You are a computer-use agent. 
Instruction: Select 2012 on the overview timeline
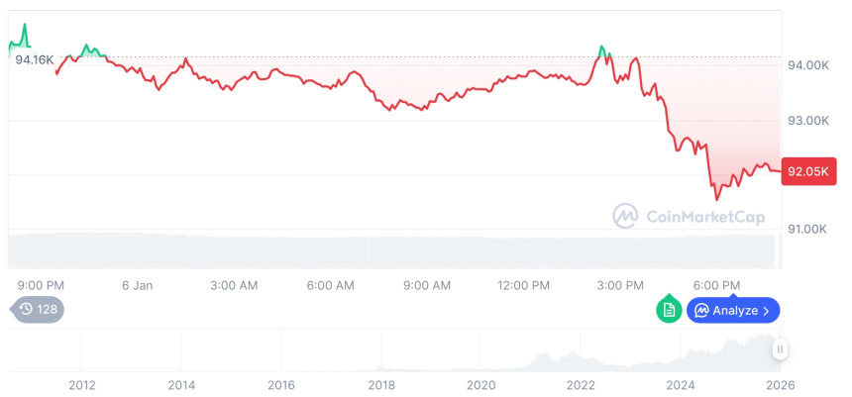coord(82,383)
